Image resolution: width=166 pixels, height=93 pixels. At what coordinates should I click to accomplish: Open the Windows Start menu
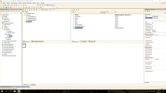2,91
